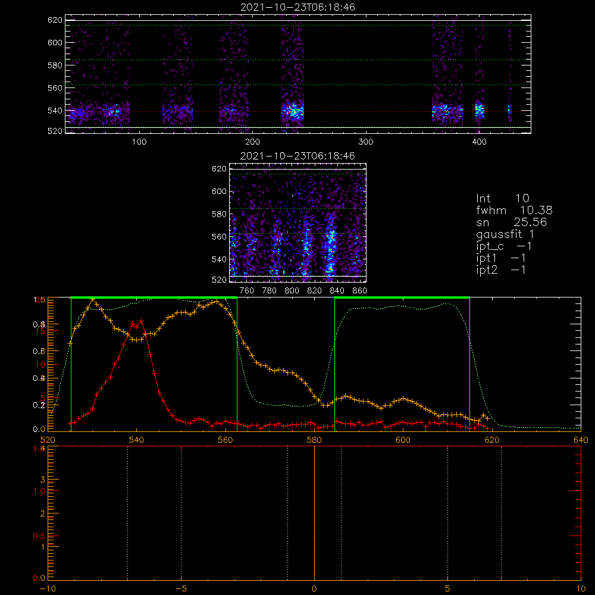Select the 'Int 10' parameter text

[x=502, y=199]
